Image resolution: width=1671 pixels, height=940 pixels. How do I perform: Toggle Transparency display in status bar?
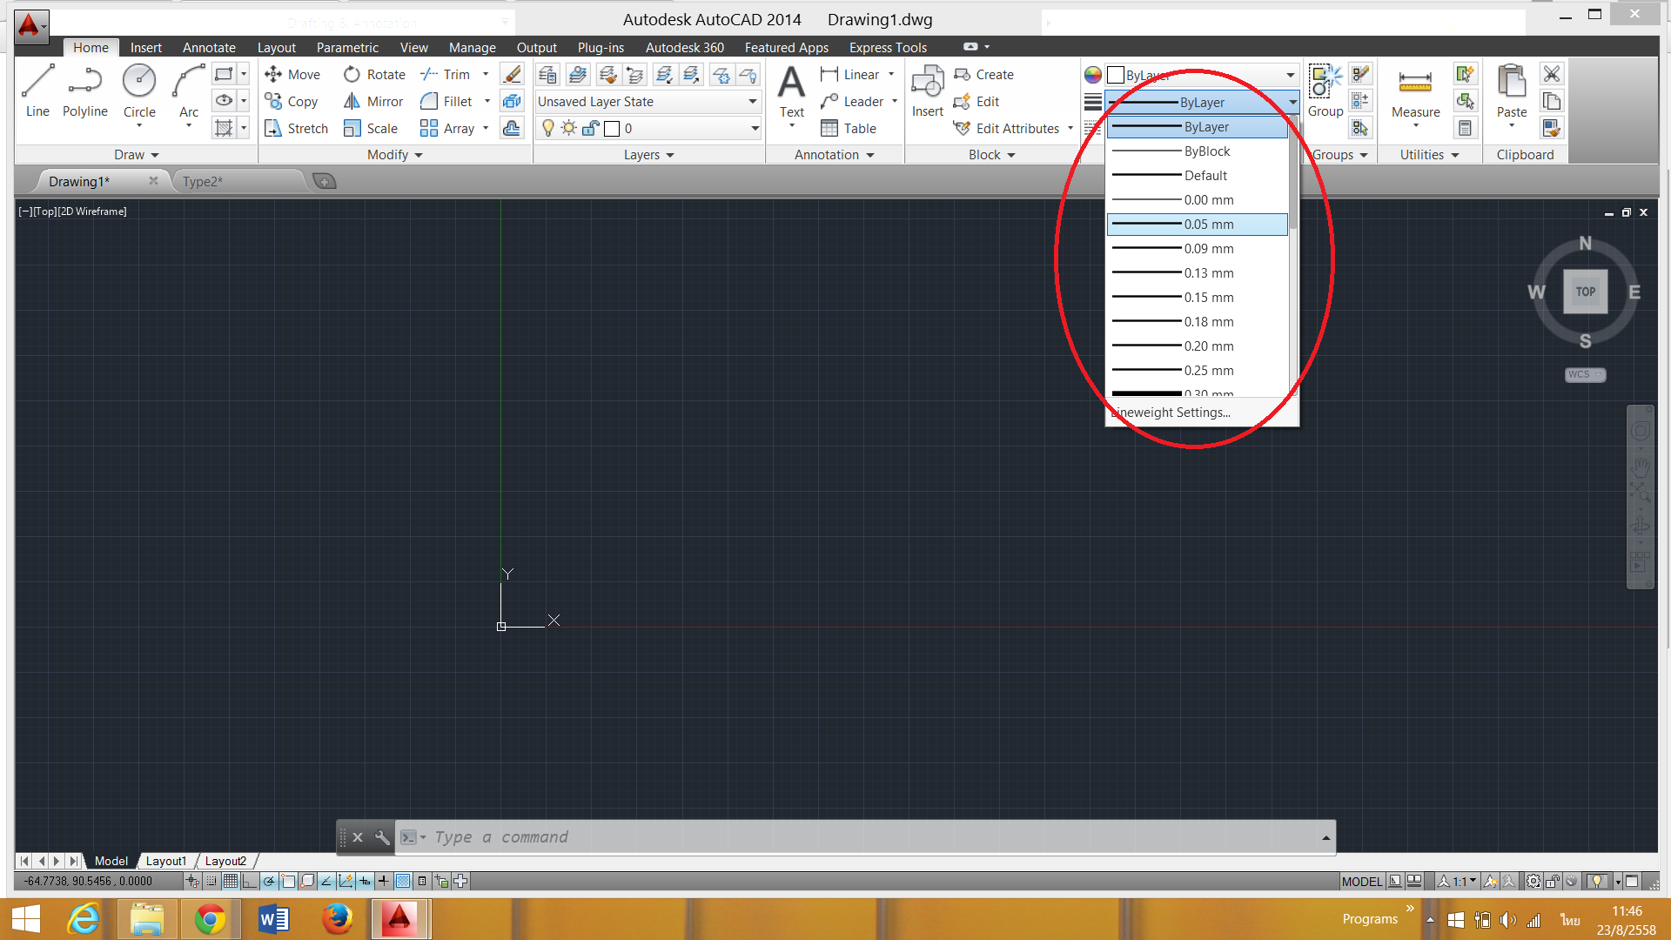pos(403,881)
